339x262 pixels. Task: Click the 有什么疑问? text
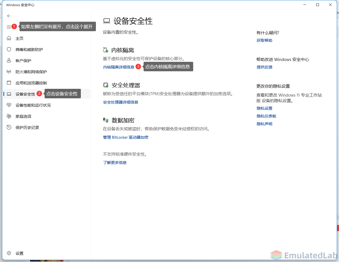[x=268, y=33]
